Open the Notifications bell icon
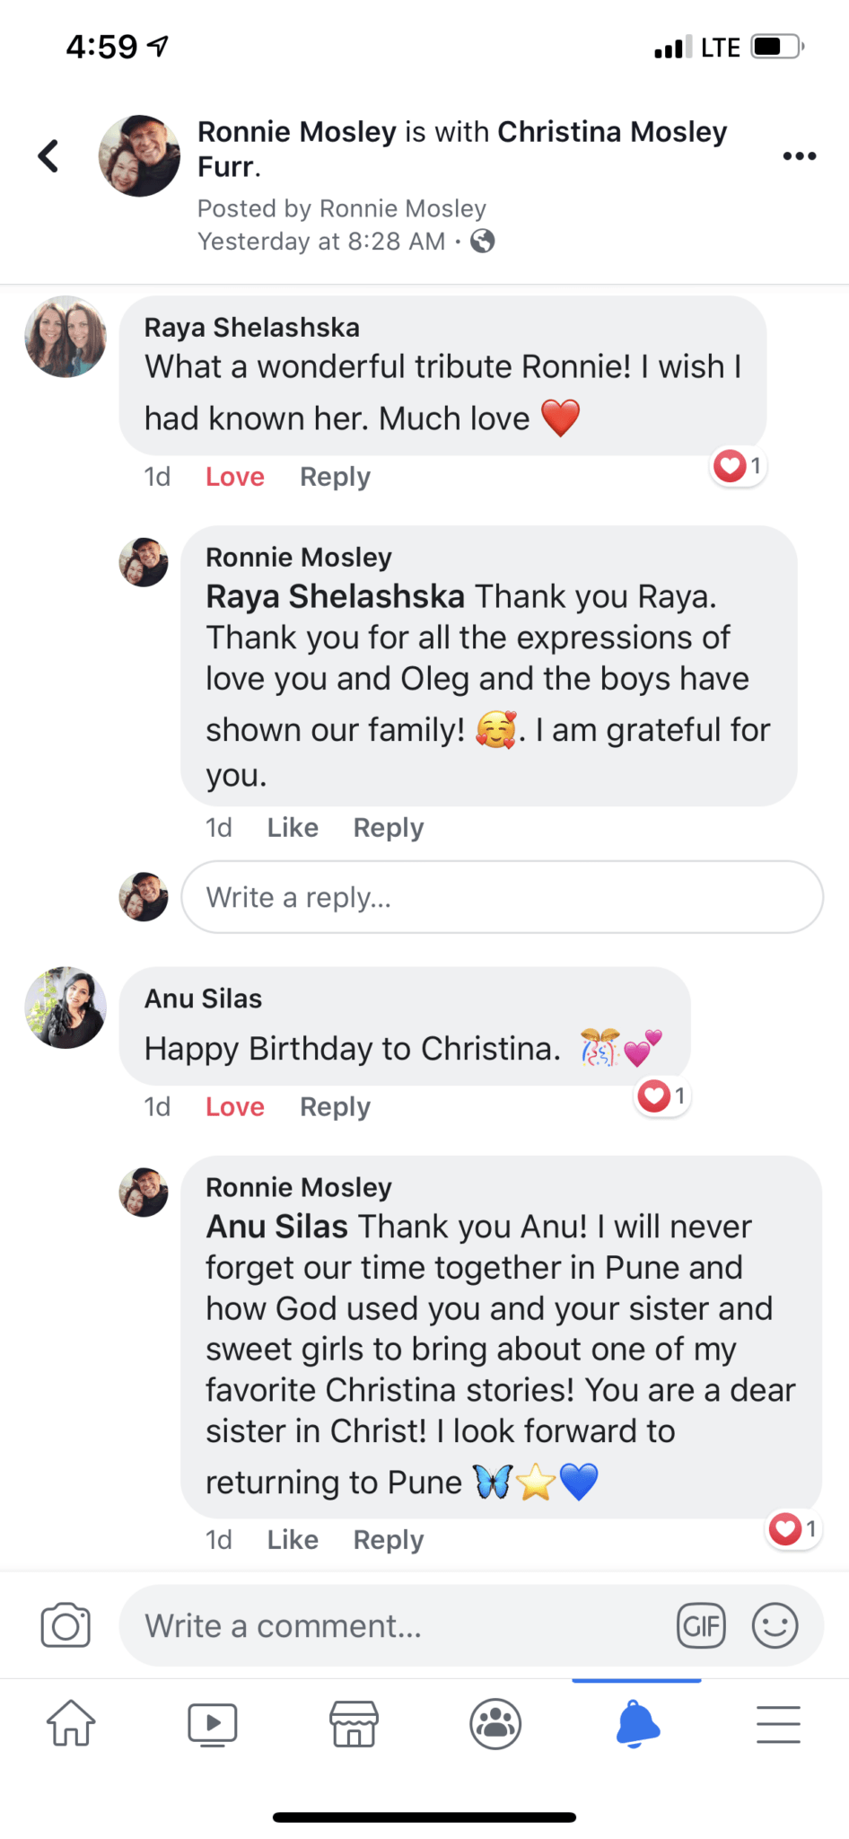The image size is (849, 1839). pos(637,1723)
